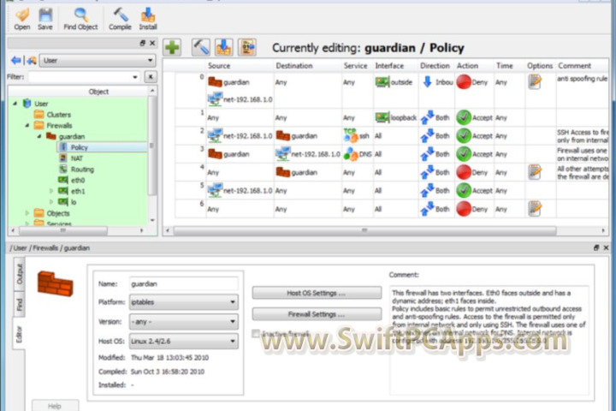616x411 pixels.
Task: Expand the Objects folder
Action: point(27,213)
